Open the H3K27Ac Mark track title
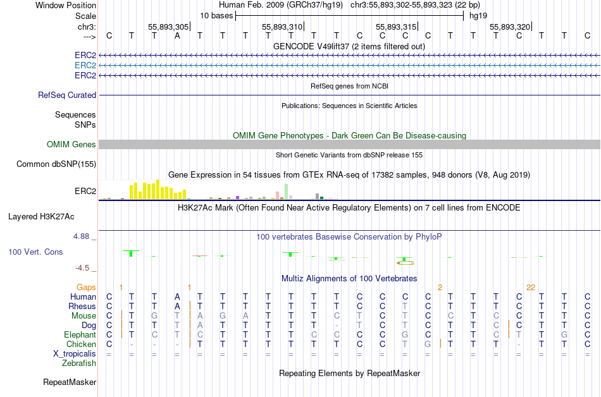Viewport: 601px width, 397px height. click(349, 208)
